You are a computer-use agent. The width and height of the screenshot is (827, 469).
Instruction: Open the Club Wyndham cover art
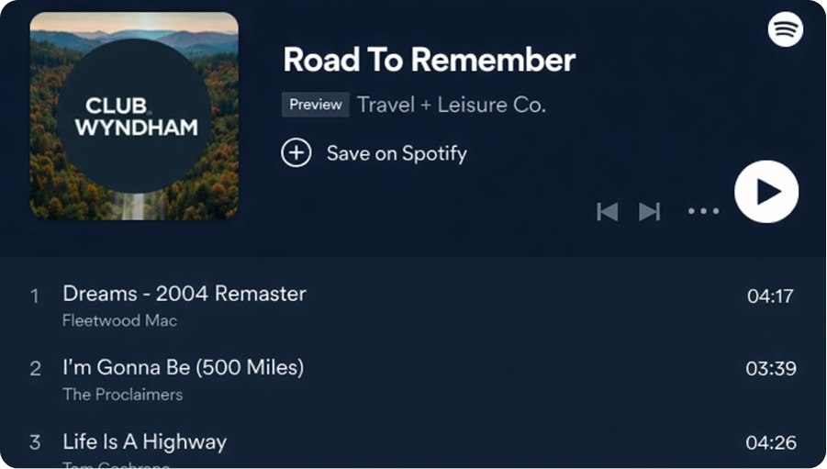coord(134,116)
